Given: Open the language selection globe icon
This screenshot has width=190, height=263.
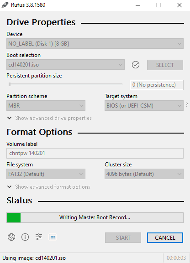Looking at the screenshot, I should pyautogui.click(x=11, y=237).
